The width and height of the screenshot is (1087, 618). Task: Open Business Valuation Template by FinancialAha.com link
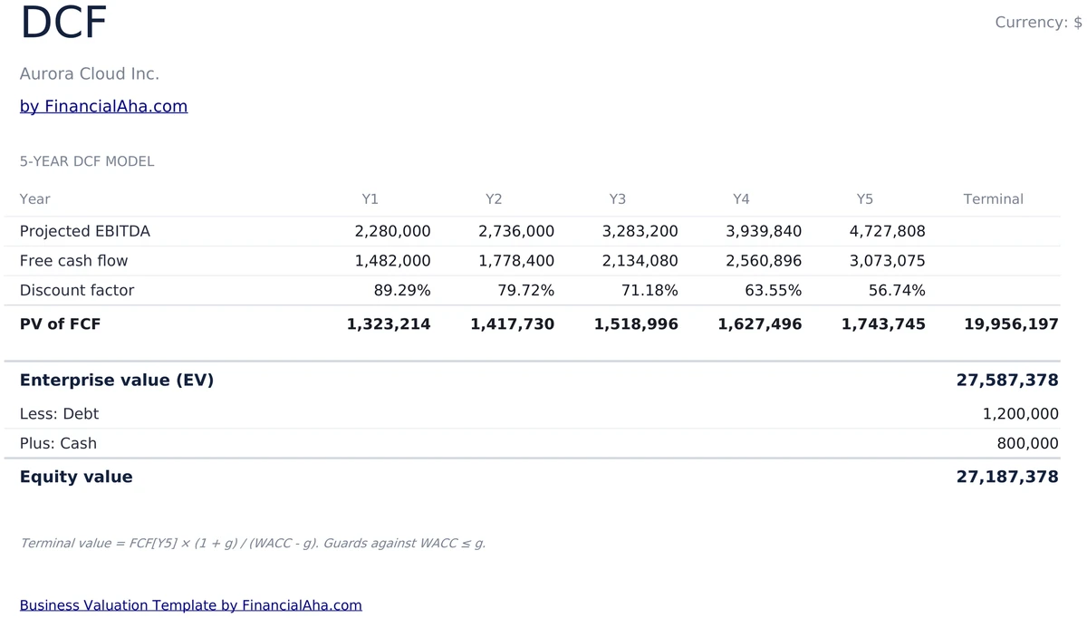coord(191,605)
